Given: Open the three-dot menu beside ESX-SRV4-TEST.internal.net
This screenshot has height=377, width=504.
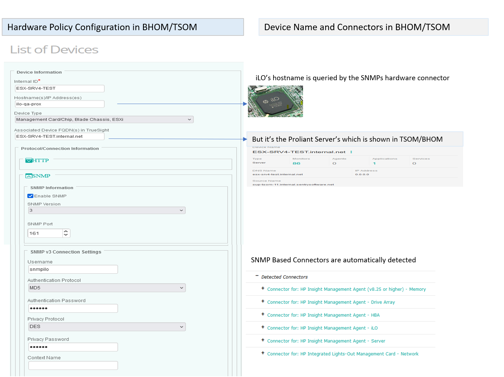Looking at the screenshot, I should point(351,152).
